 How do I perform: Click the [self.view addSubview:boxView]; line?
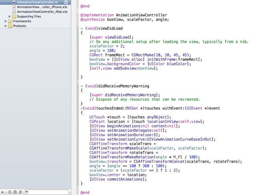coord(124,68)
